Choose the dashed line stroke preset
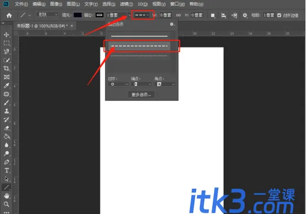This screenshot has height=214, width=306. coord(139,46)
